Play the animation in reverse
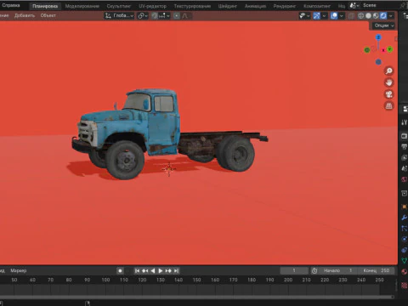This screenshot has height=306, width=408. [x=153, y=271]
